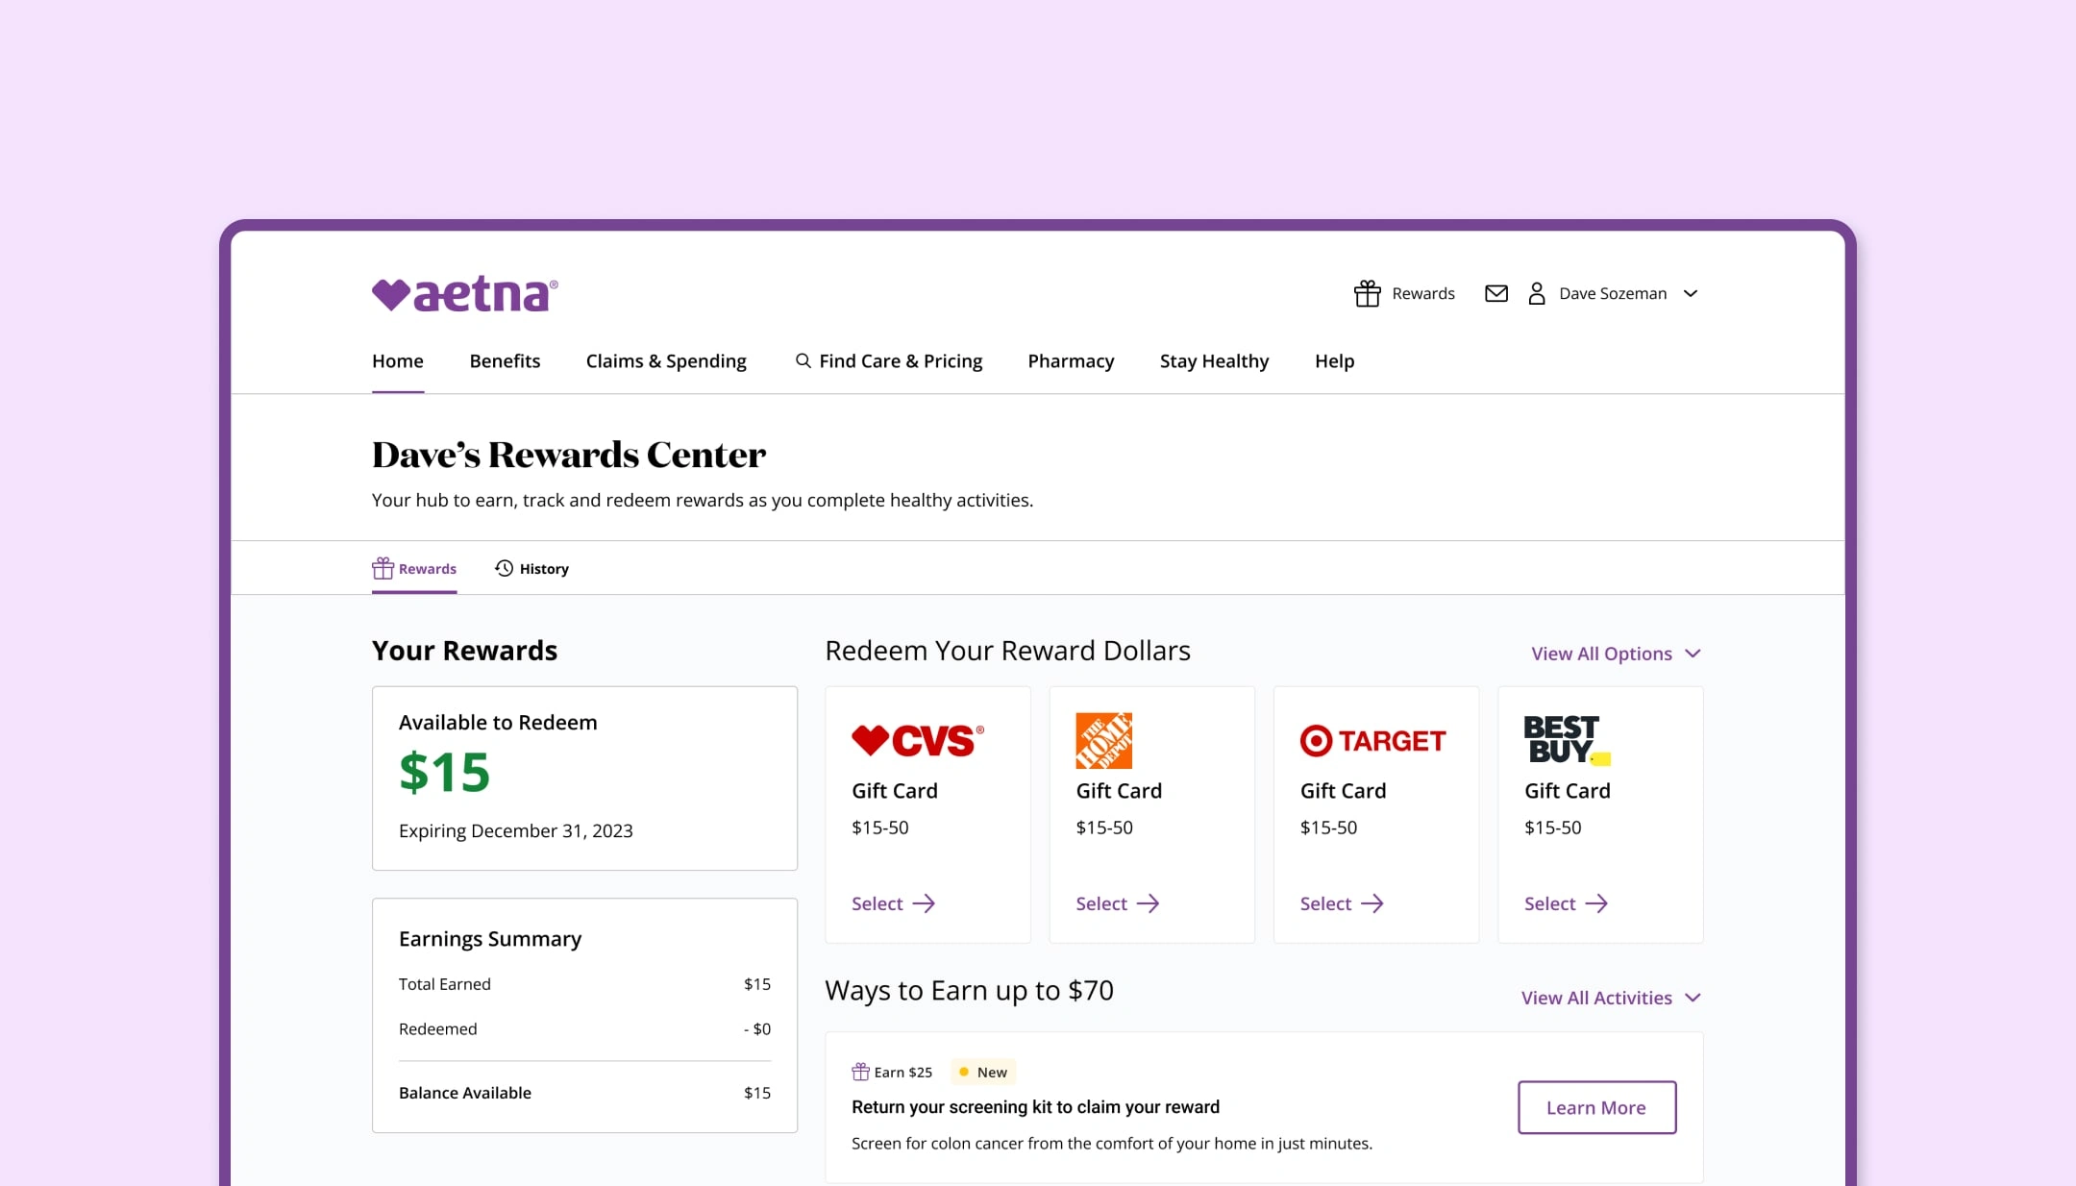Open the Claims & Spending menu item
This screenshot has height=1186, width=2076.
[666, 360]
